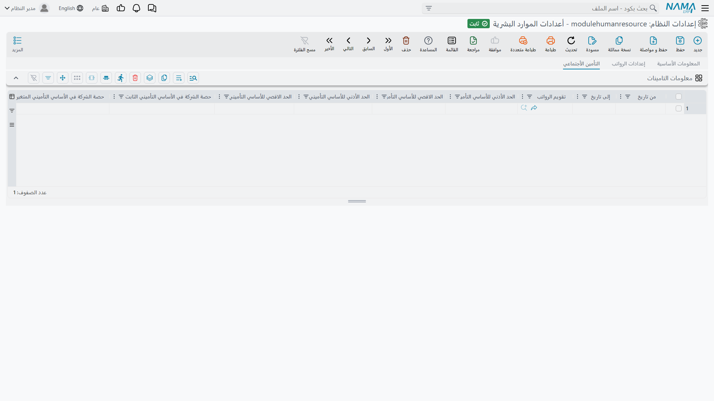Click the ثابت status badge
The image size is (714, 401).
coord(479,23)
